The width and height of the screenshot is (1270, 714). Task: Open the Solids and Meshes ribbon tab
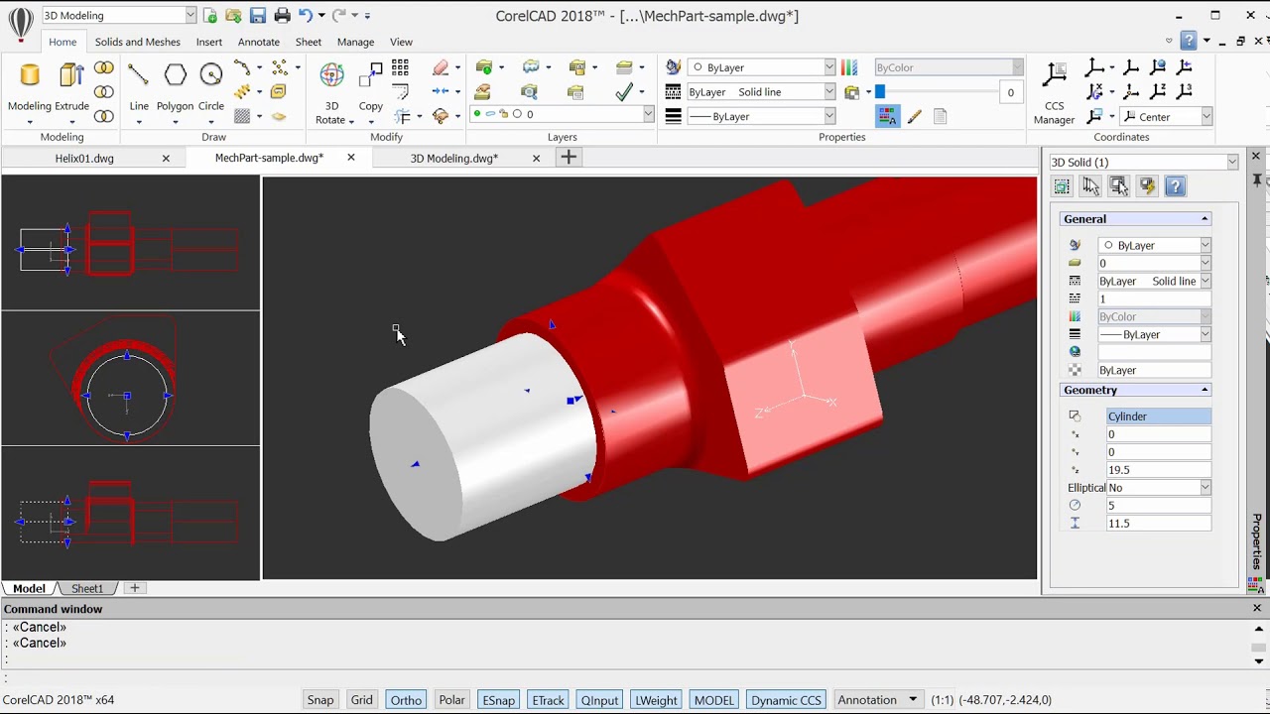[137, 42]
